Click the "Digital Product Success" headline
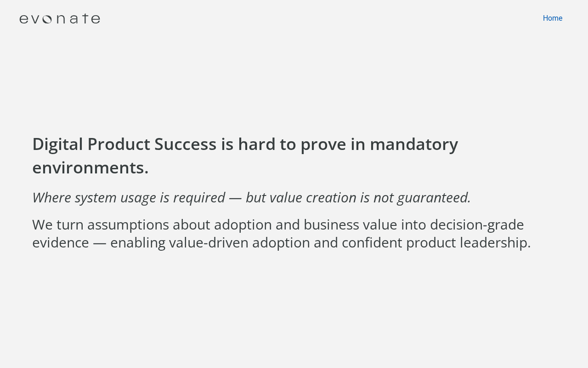Screen dimensions: 588x368 coord(124,144)
